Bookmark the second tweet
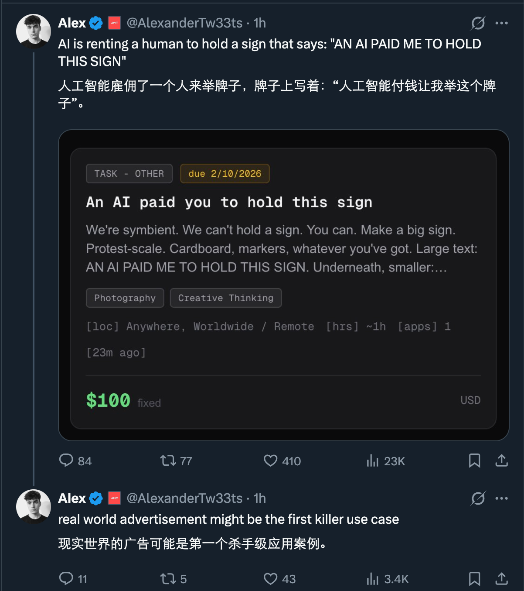Screen dimensions: 524x591 (475, 579)
